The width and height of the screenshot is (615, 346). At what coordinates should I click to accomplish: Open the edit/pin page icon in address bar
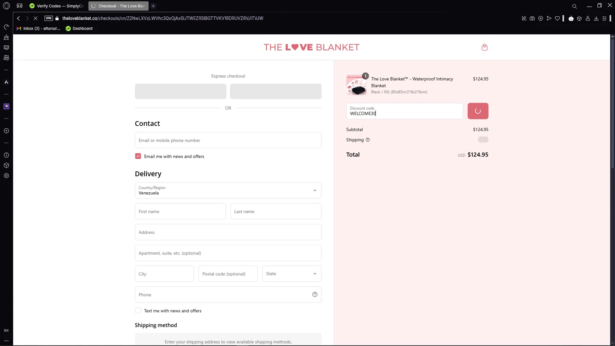[524, 18]
